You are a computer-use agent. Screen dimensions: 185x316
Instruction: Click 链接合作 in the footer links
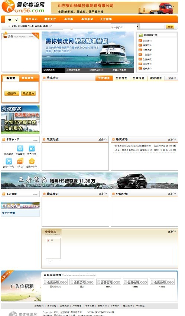coord(102,306)
